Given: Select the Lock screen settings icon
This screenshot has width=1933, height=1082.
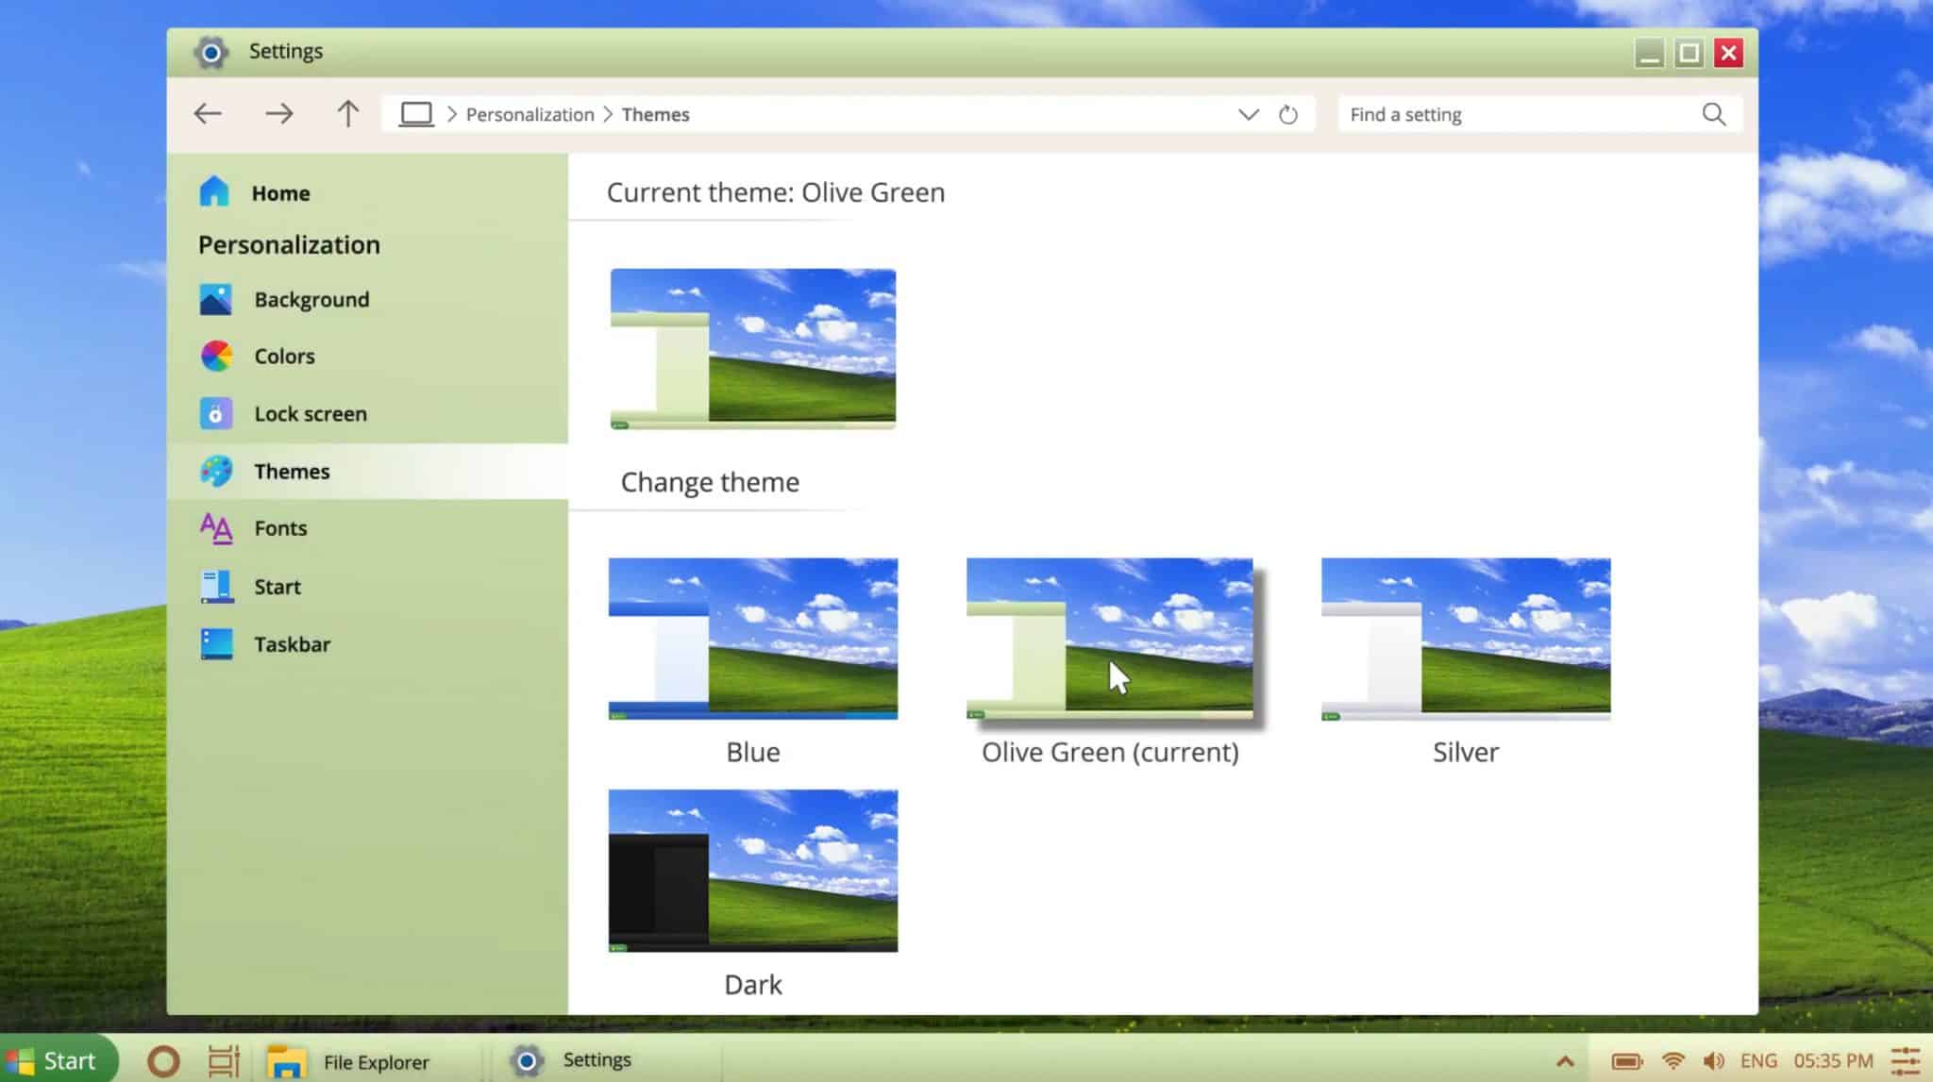Looking at the screenshot, I should tap(215, 413).
